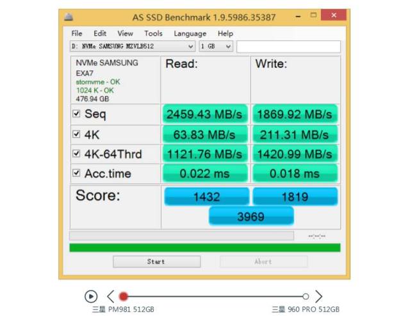The width and height of the screenshot is (410, 316).
Task: Expand the 1 GB test size dropdown
Action: 216,47
